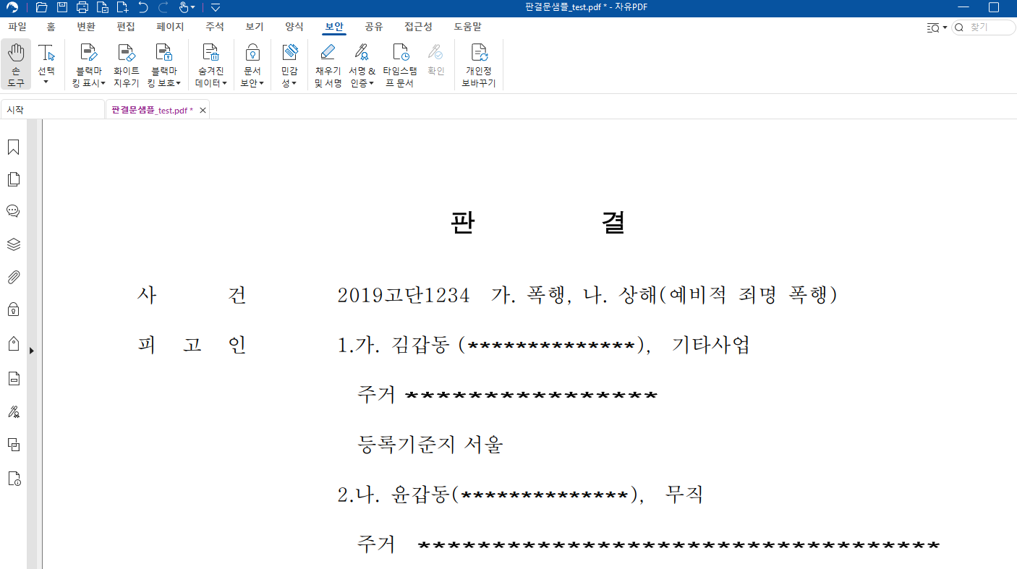This screenshot has height=569, width=1017.
Task: Switch to the 편집 ribbon tab
Action: pyautogui.click(x=126, y=27)
